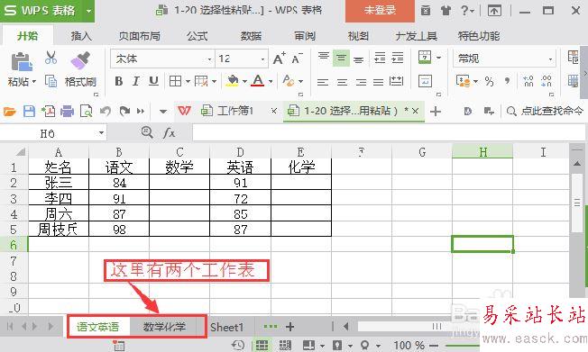Click the Copy icon beside Paste
Screen dimensions: 588x352
[x=51, y=81]
